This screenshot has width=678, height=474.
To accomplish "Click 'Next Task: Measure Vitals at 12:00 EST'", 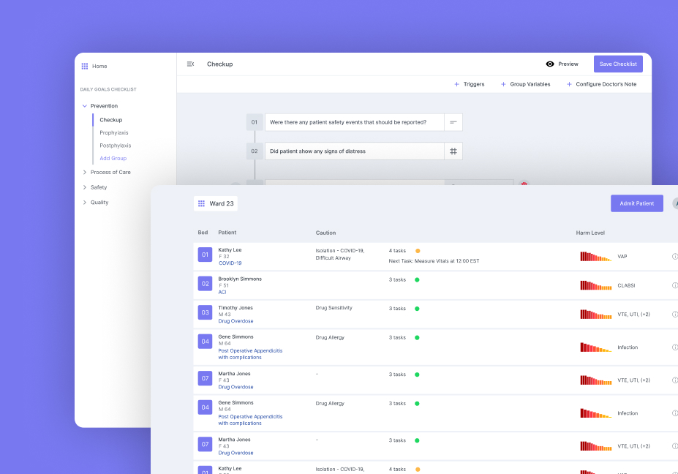I will tap(434, 261).
